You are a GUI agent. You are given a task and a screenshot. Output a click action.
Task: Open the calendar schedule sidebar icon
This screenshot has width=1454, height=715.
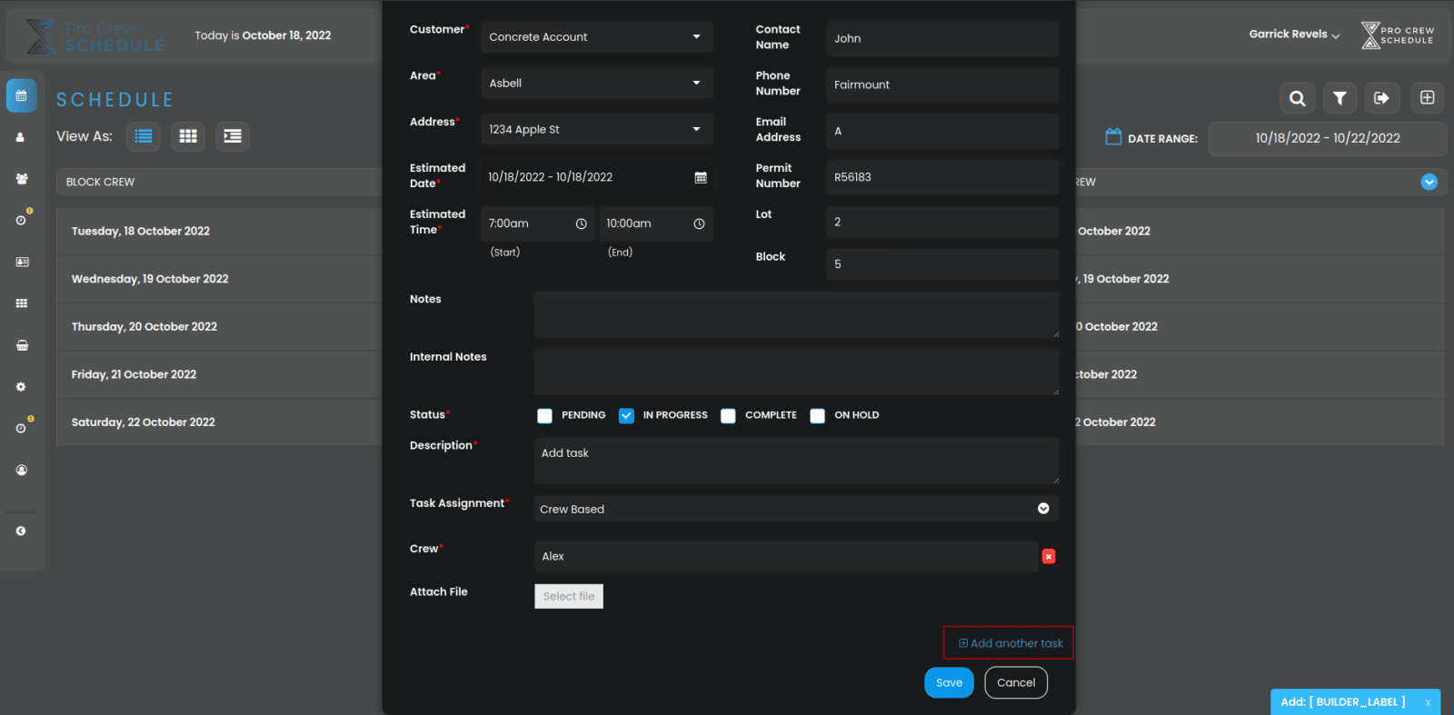click(x=21, y=95)
